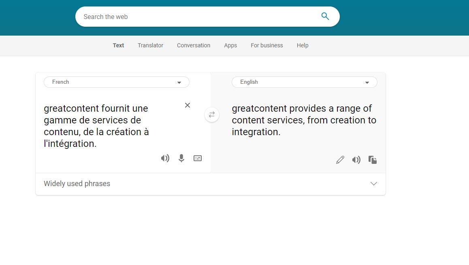The image size is (469, 265).
Task: Suggest an edit with pencil icon
Action: (340, 160)
